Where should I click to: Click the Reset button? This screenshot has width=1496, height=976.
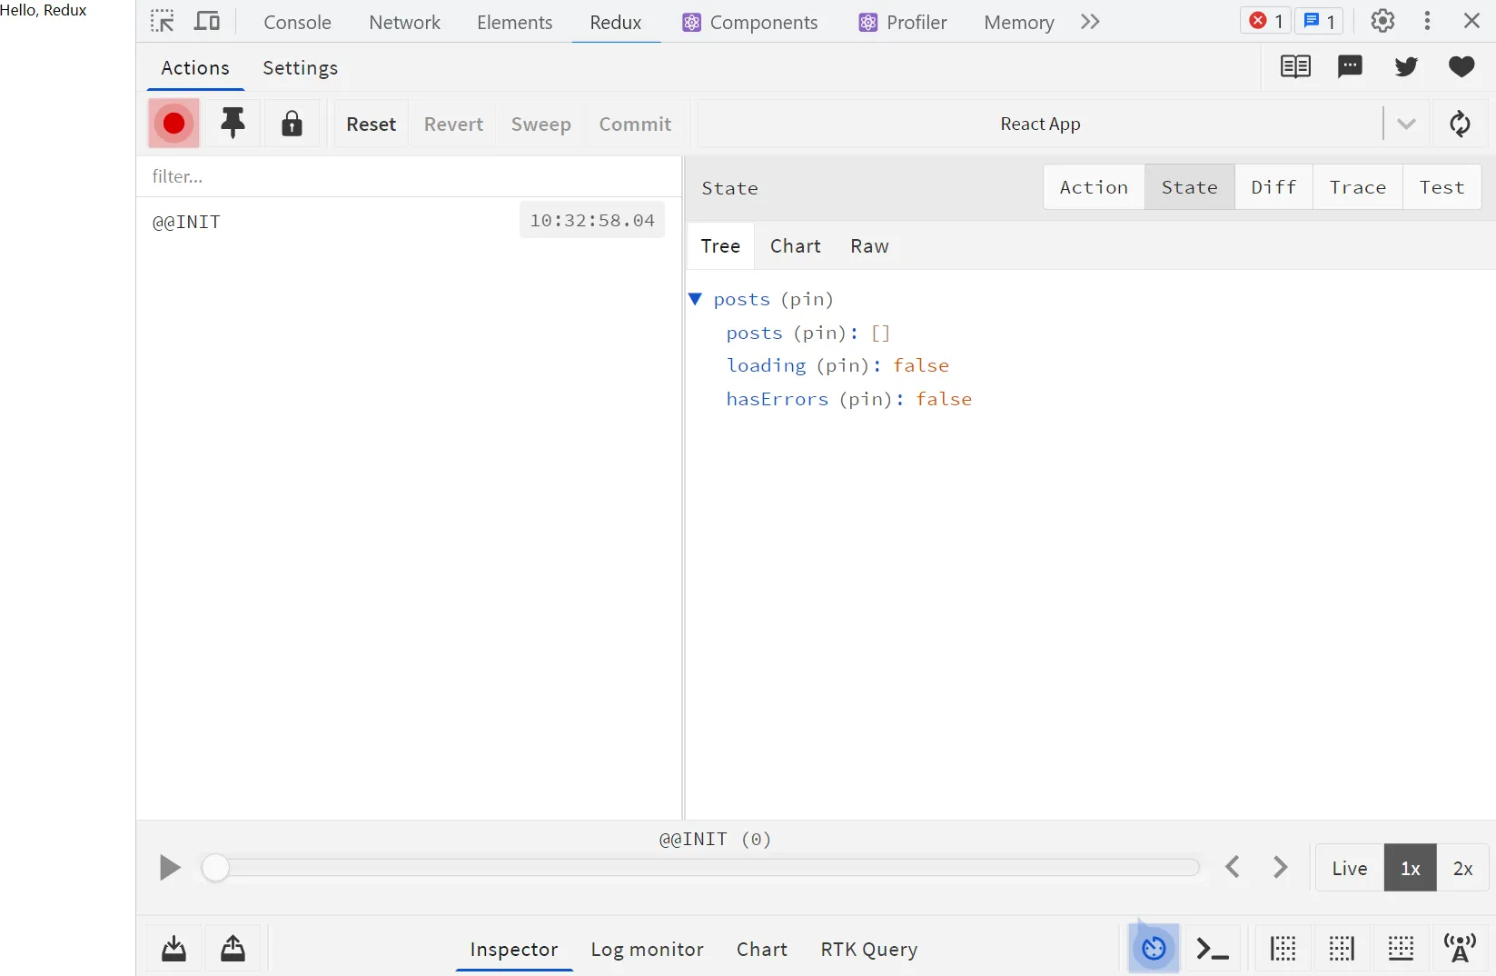coord(372,124)
